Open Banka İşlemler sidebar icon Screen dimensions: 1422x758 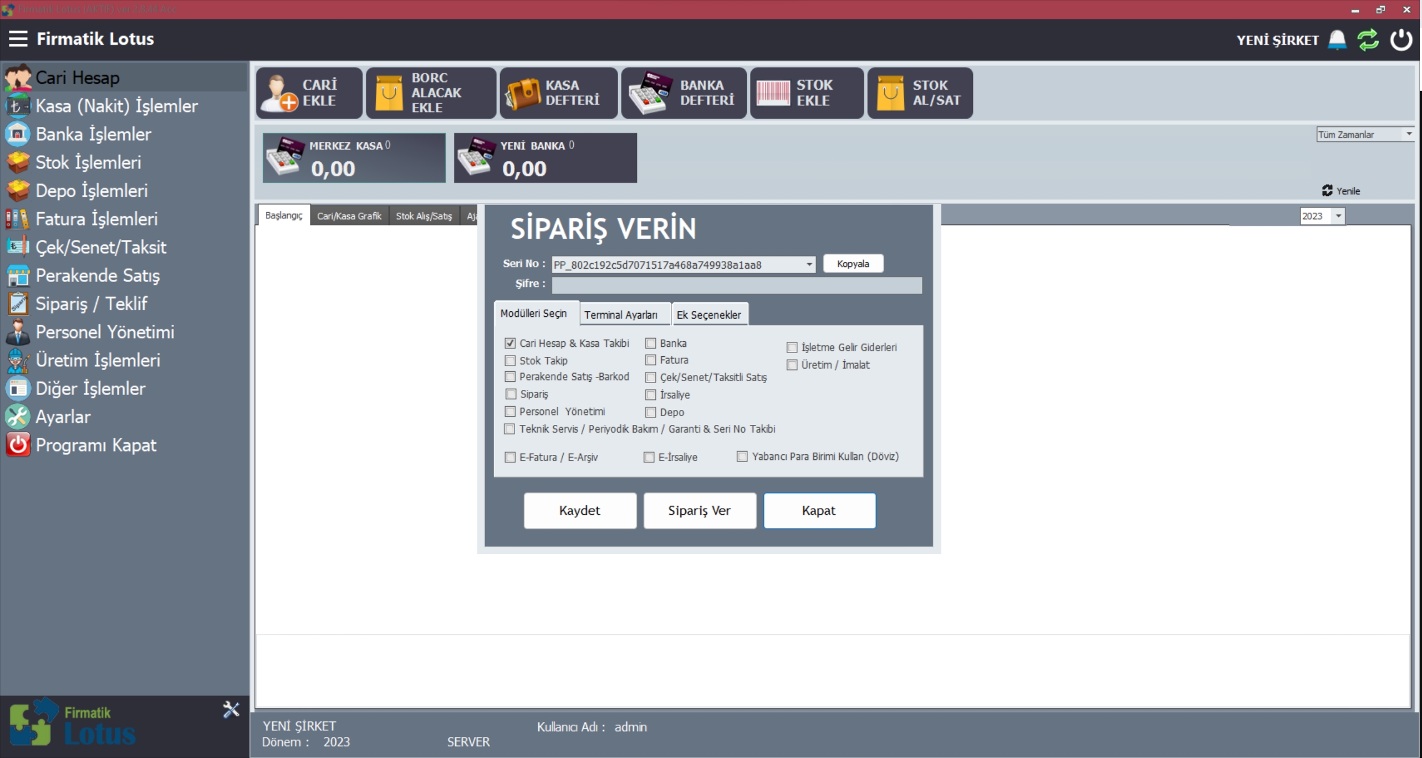click(18, 134)
